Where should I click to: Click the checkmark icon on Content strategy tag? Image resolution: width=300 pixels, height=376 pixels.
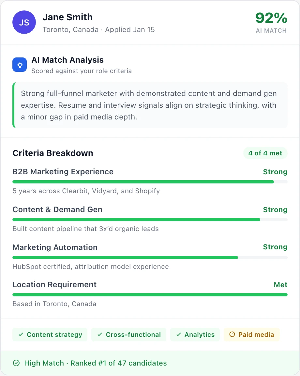click(x=21, y=335)
